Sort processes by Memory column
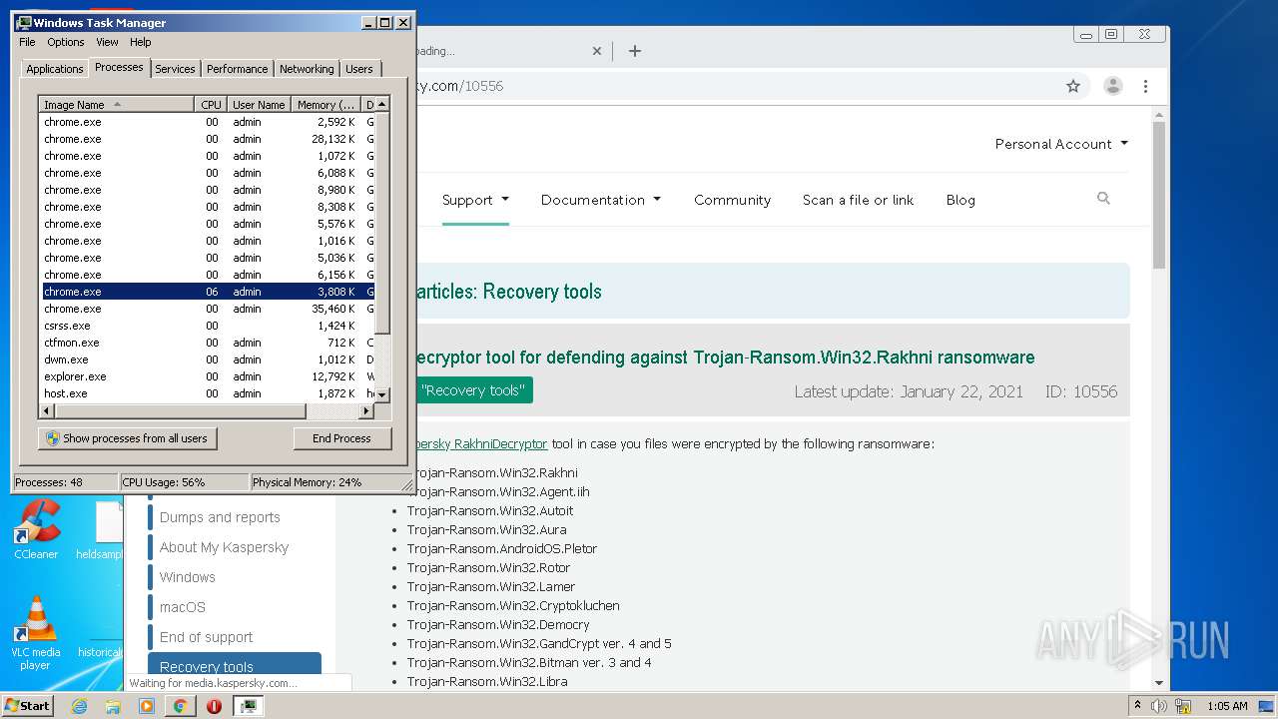Viewport: 1278px width, 719px height. coord(325,105)
